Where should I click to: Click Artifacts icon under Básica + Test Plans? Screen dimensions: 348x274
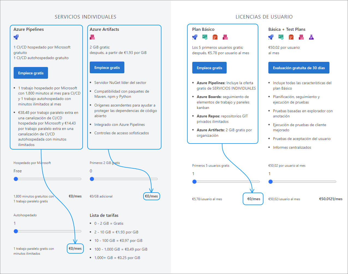[301, 37]
